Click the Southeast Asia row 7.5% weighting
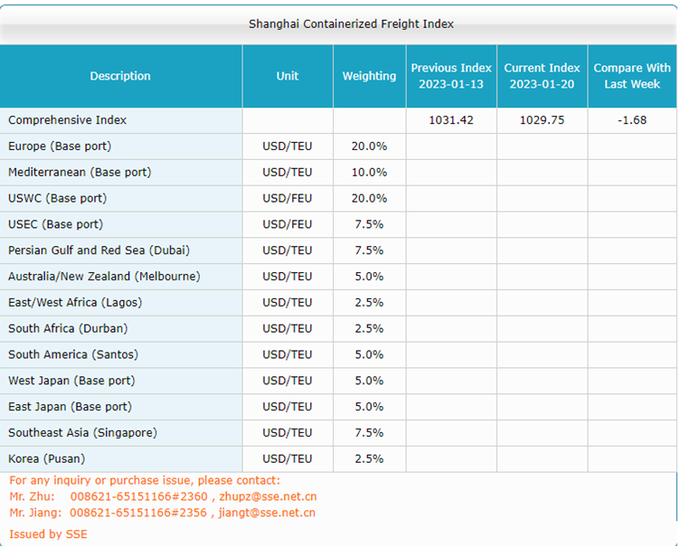The width and height of the screenshot is (680, 547). (x=369, y=432)
